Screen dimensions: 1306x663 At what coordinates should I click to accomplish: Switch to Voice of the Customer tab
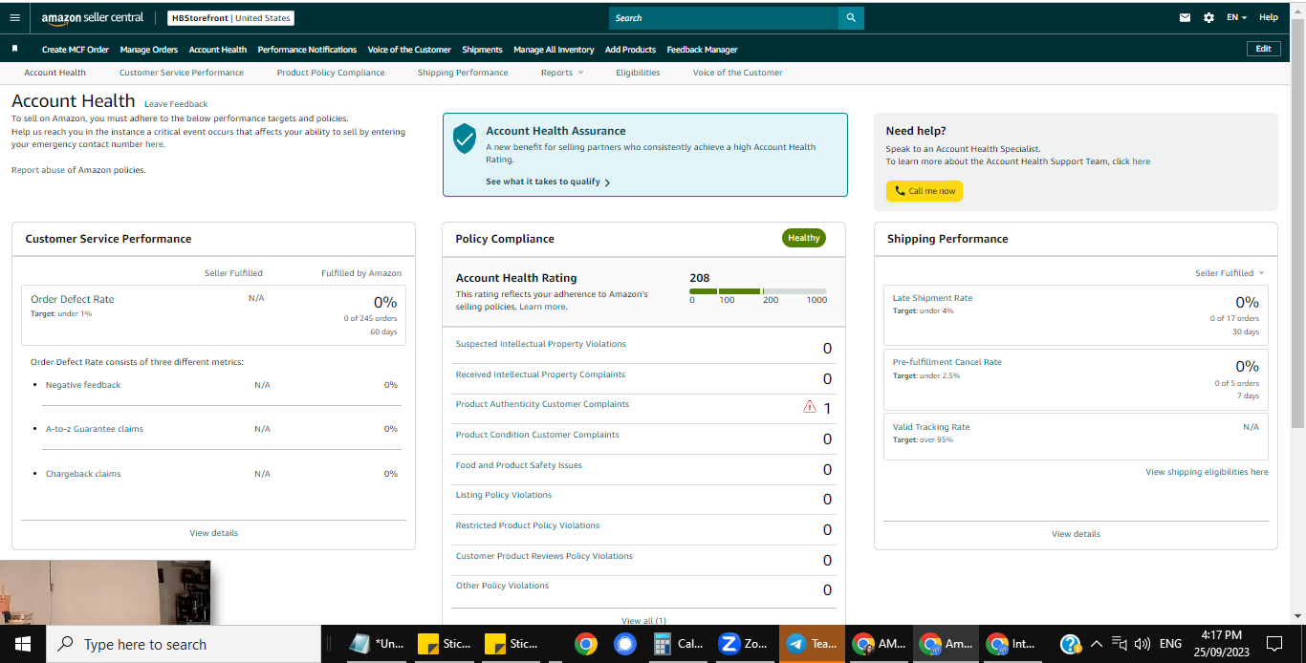coord(737,73)
